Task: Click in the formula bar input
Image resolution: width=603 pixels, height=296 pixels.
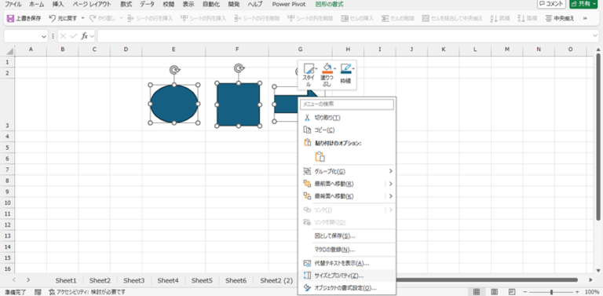Action: [344, 36]
